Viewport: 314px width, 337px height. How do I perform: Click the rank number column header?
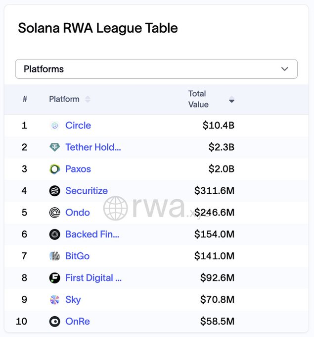pyautogui.click(x=25, y=99)
